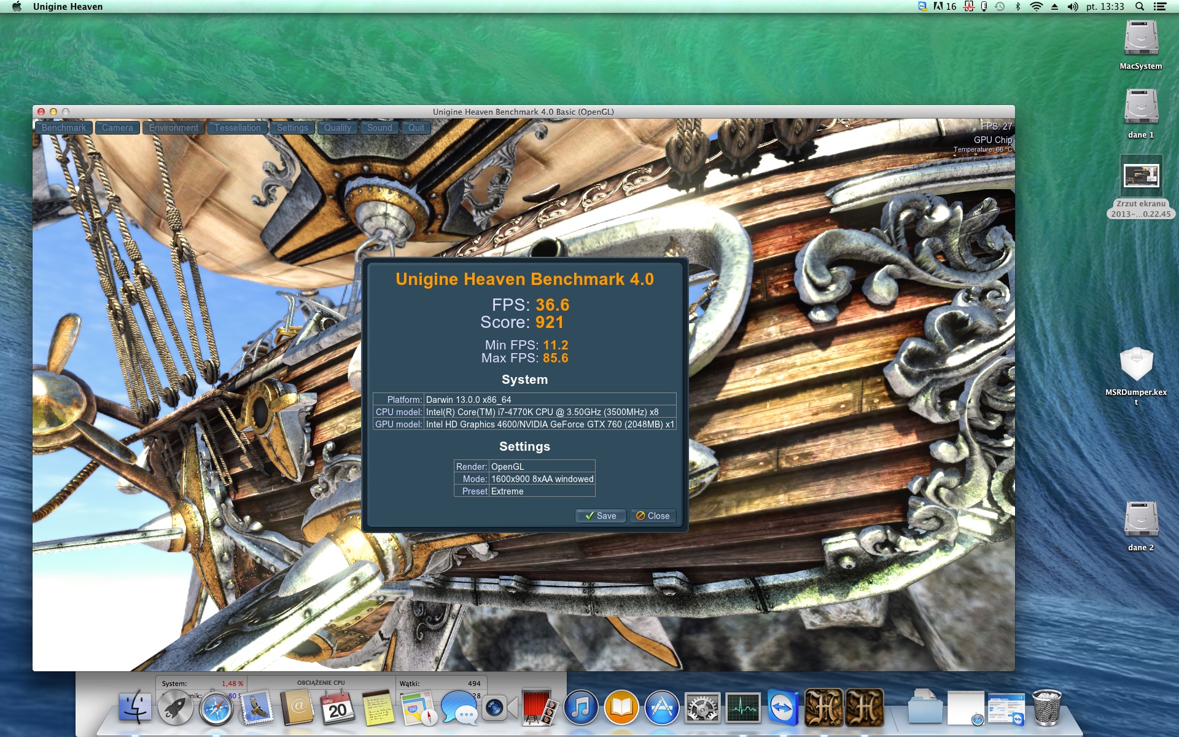The height and width of the screenshot is (737, 1179).
Task: Click the Min FPS value 11.2
Action: [x=556, y=345]
